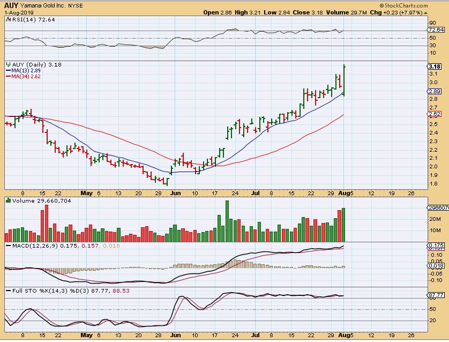The image size is (449, 342).
Task: Click the MACD(12,26,9) legend text
Action: tap(35, 246)
